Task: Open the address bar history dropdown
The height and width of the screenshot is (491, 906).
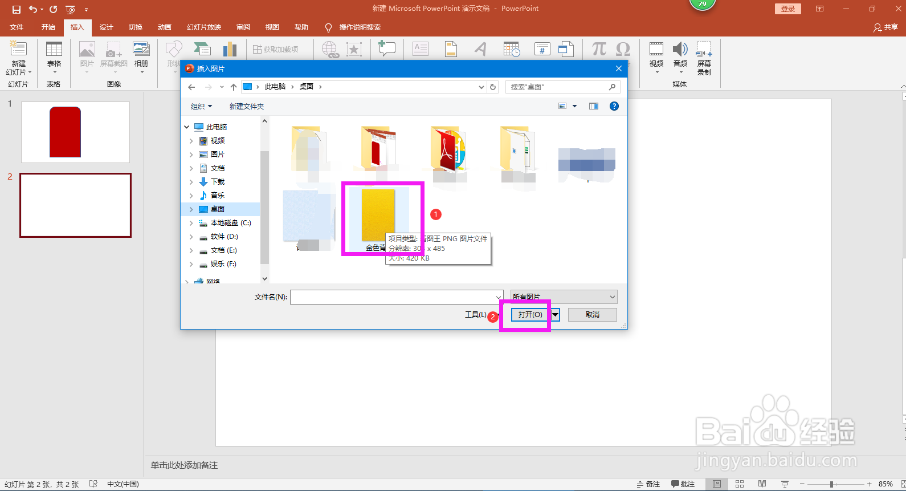Action: click(x=481, y=87)
